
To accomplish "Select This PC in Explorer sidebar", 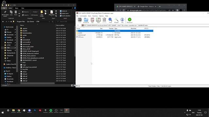I will pos(7,71).
